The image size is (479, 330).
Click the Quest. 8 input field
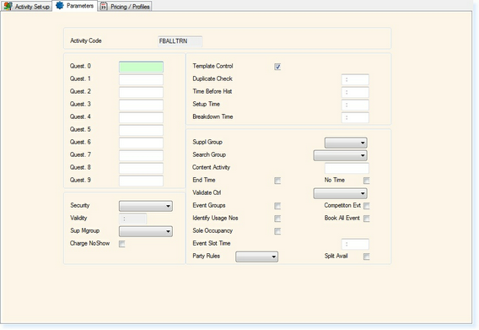(x=141, y=168)
